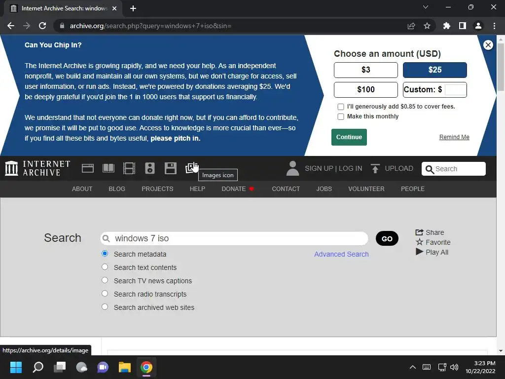The width and height of the screenshot is (505, 379).
Task: Open the Video film-strip icon
Action: pyautogui.click(x=129, y=168)
